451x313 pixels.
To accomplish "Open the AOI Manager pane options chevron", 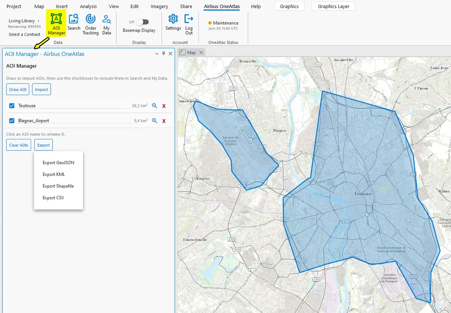I will (x=157, y=54).
